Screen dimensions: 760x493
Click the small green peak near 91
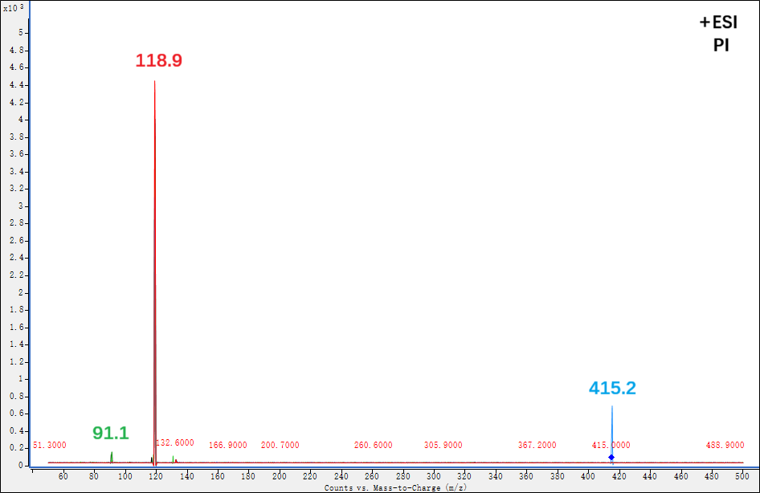[x=112, y=456]
